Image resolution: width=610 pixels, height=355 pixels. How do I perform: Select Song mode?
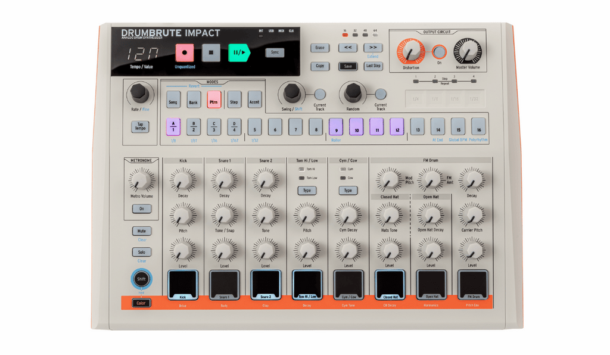coord(173,100)
